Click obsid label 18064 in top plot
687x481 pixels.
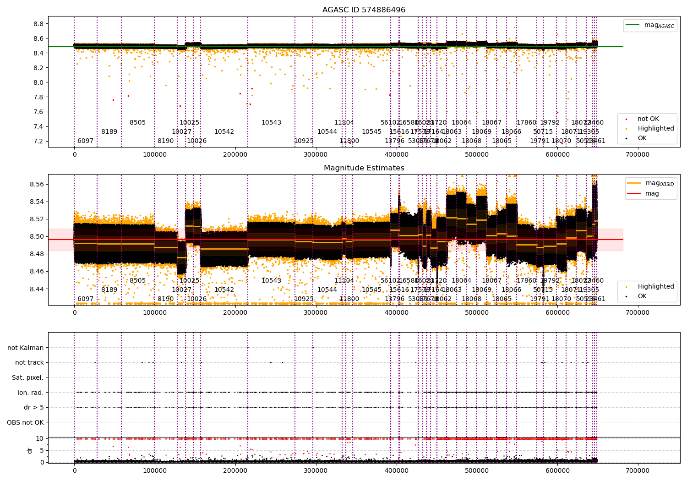(x=461, y=122)
